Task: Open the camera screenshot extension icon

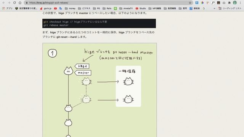Action: coord(224,3)
